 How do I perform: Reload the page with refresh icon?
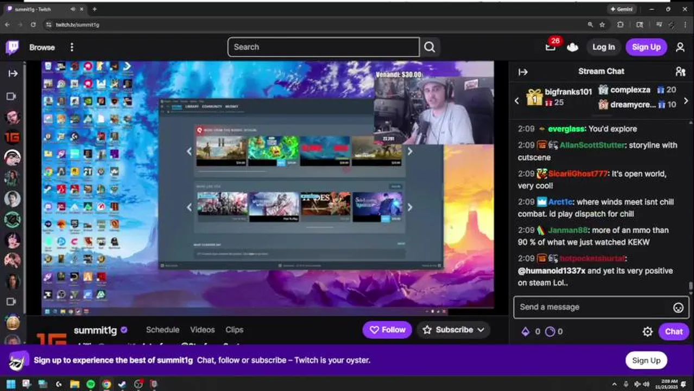(x=33, y=24)
